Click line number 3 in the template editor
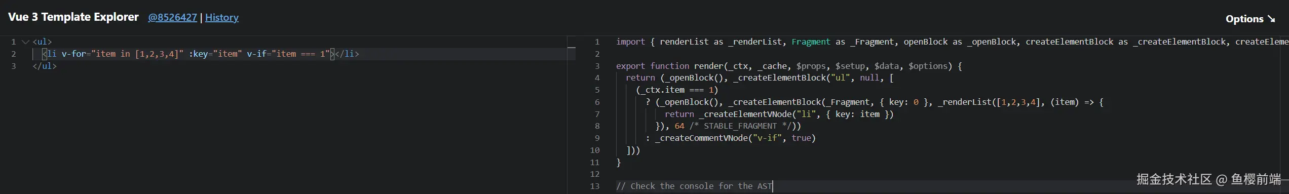This screenshot has width=1289, height=194. coord(14,66)
